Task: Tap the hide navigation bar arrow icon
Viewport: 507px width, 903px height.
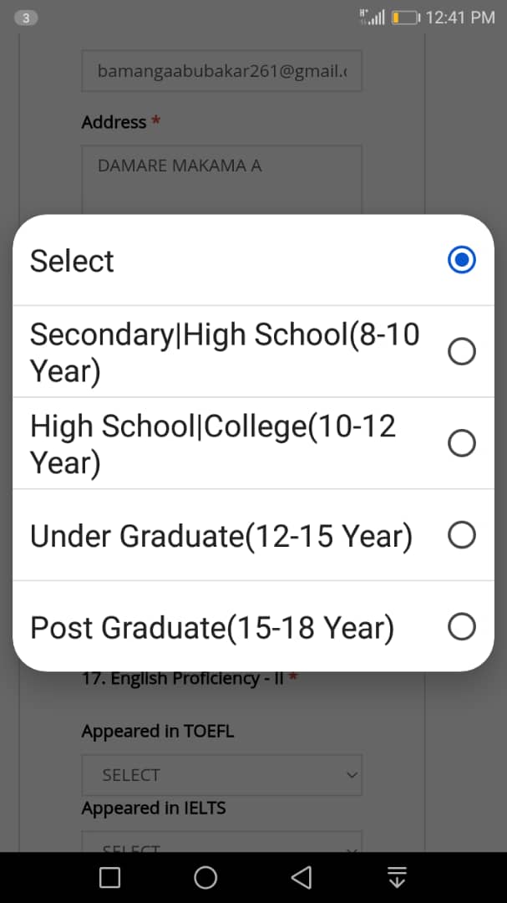Action: (397, 877)
